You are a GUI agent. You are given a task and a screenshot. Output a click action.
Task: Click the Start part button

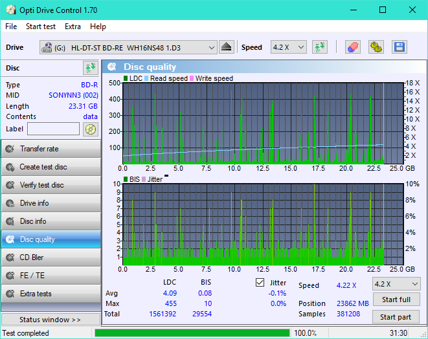396,317
